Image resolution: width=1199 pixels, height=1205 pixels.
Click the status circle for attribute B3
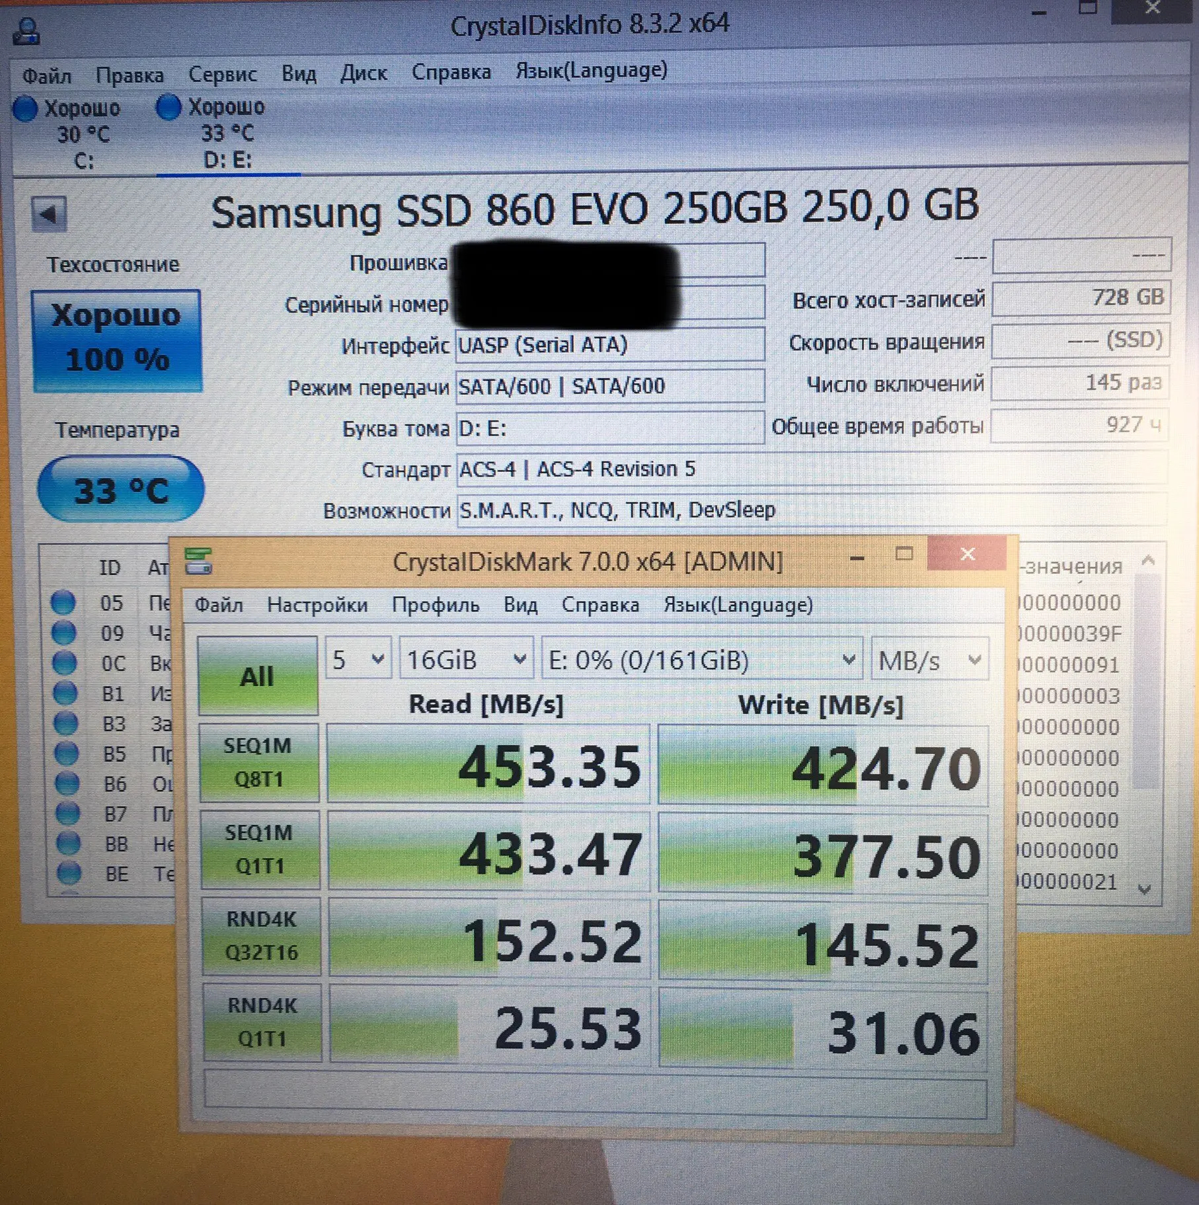[x=66, y=723]
